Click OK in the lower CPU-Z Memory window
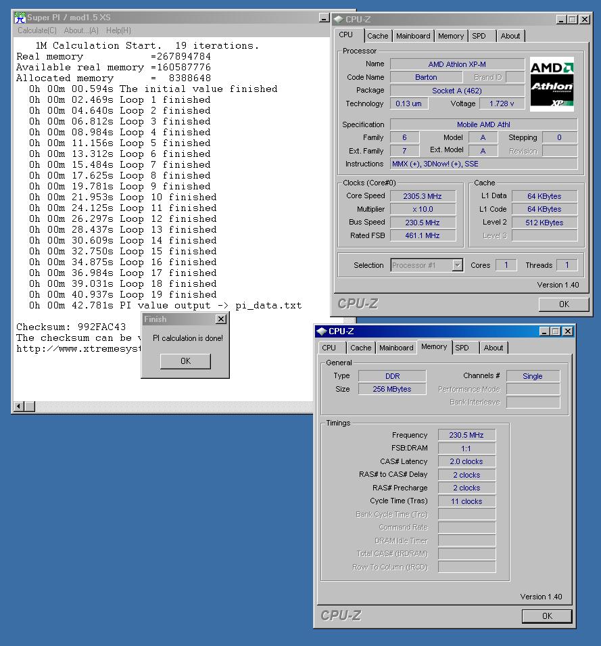The image size is (601, 646). [547, 616]
